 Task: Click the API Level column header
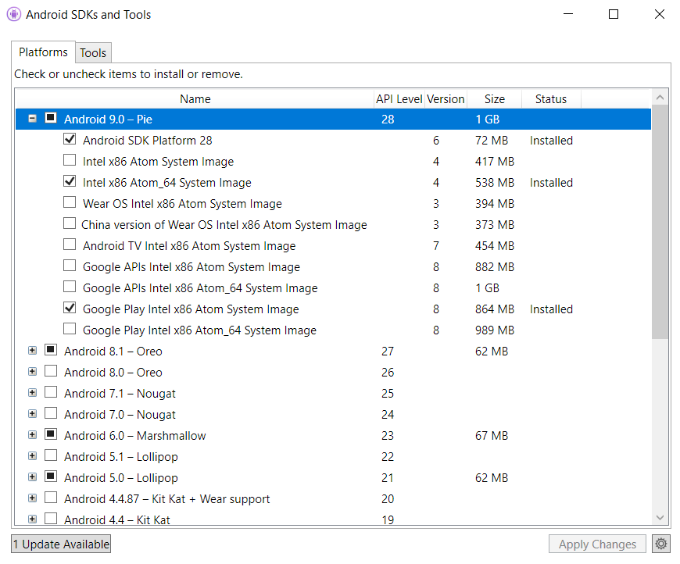[399, 99]
